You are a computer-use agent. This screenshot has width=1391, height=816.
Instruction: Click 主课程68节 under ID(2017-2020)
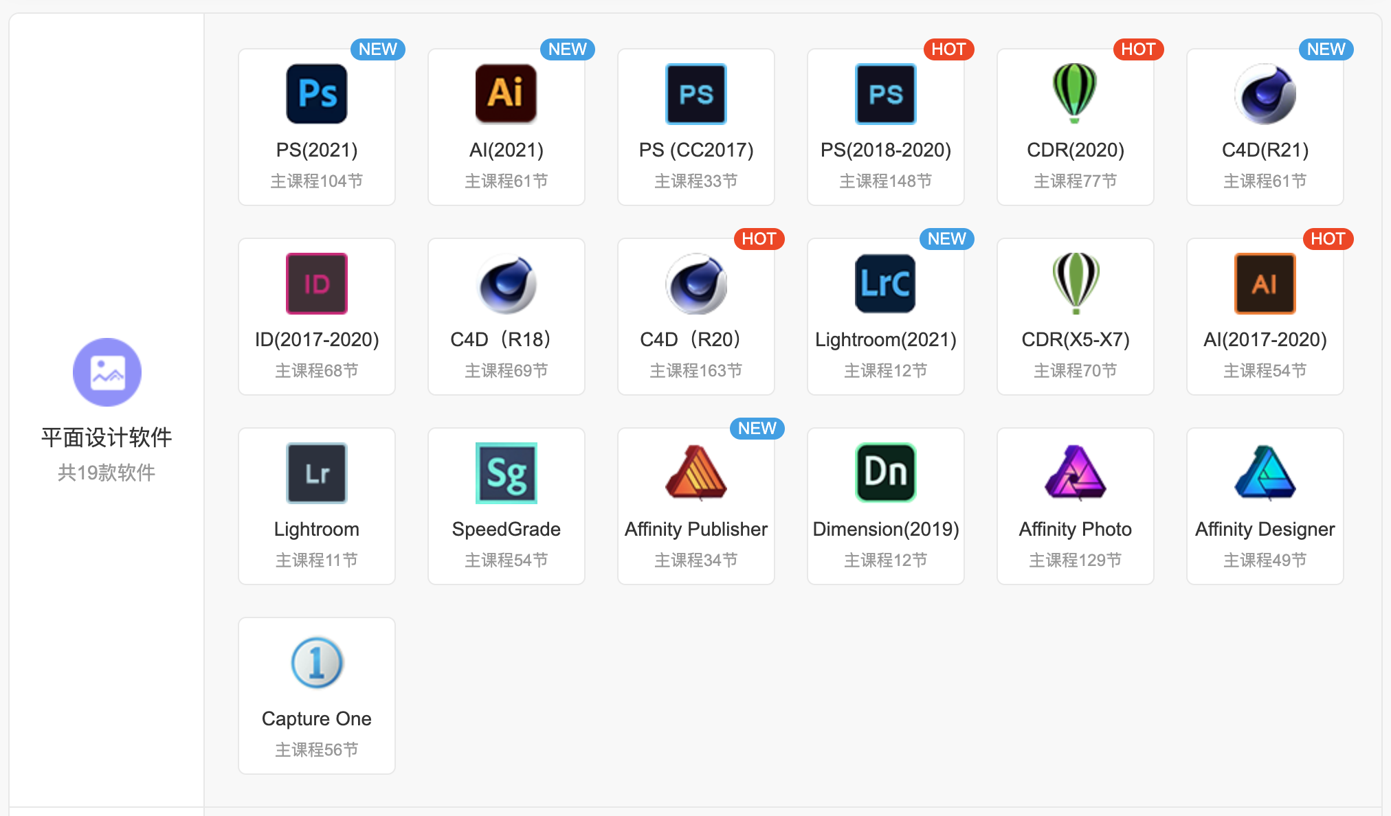click(x=317, y=371)
